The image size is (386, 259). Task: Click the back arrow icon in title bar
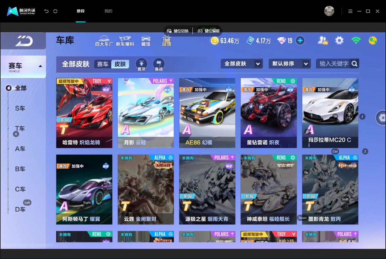[46, 11]
